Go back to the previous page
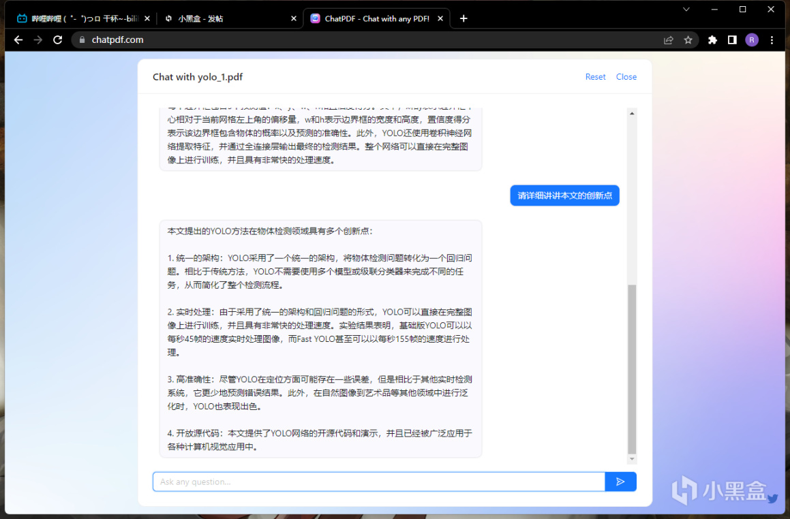 (18, 40)
